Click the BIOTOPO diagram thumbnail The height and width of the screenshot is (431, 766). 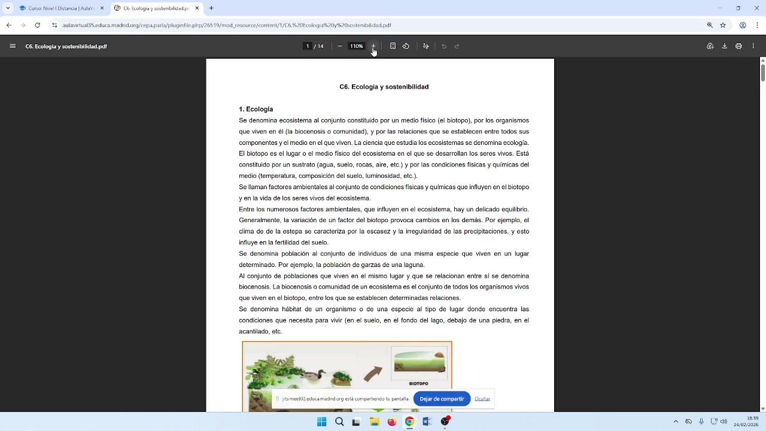[x=419, y=363]
